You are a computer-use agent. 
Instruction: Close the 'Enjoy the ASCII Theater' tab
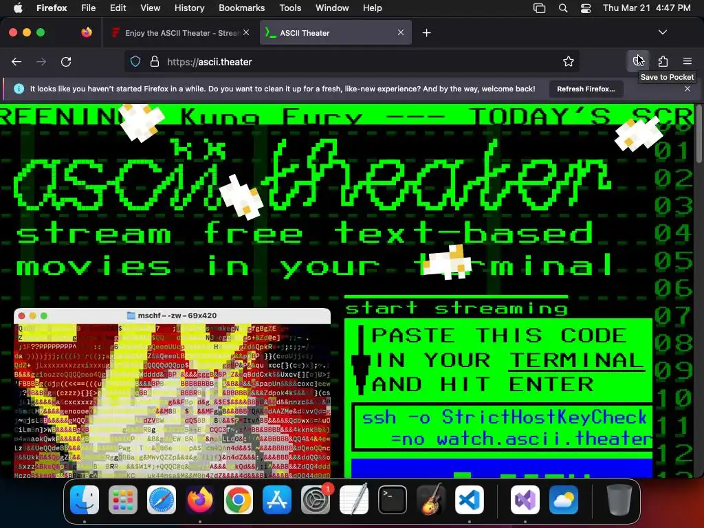246,32
